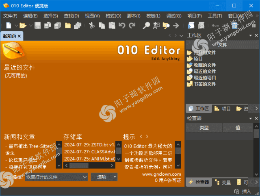Open repository entry 2024-07-27: CLASSAdv

[x=89, y=152]
